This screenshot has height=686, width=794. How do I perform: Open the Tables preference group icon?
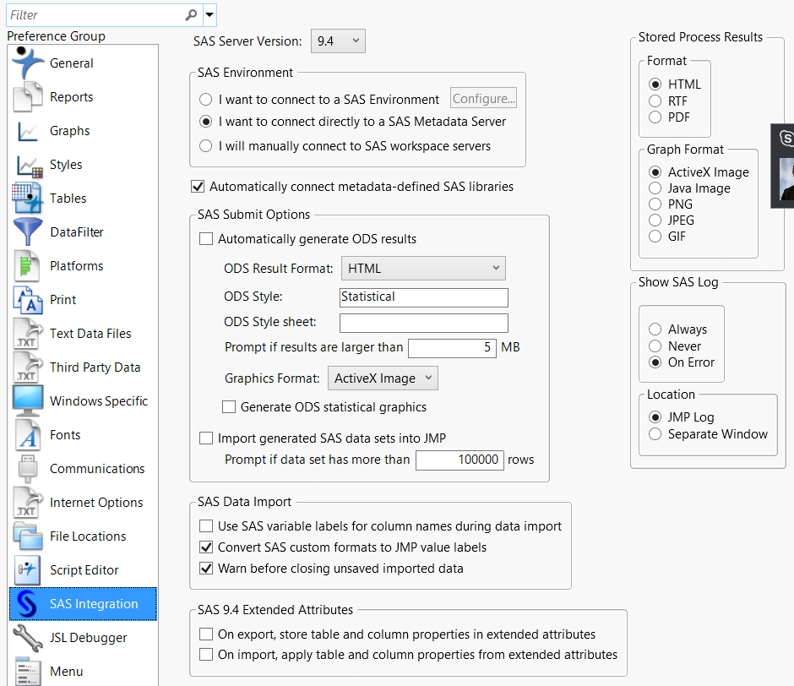point(28,199)
